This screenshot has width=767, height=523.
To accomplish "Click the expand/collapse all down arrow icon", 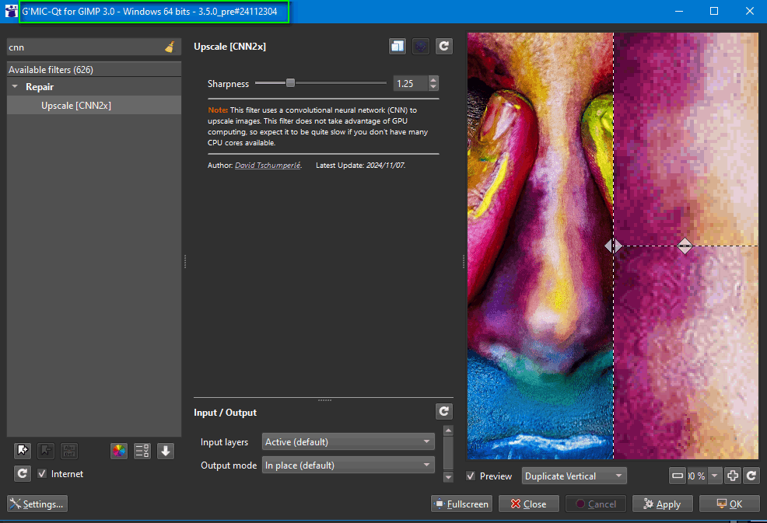I will point(166,451).
